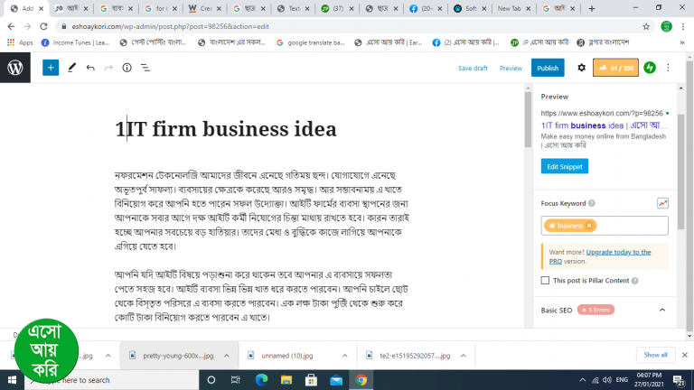
Task: Click the Save draft link
Action: point(473,68)
